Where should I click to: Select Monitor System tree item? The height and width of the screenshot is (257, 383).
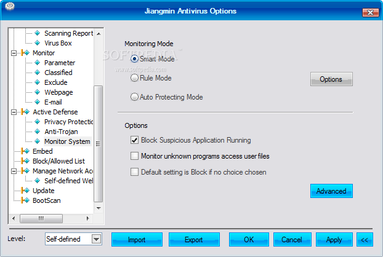click(x=67, y=141)
